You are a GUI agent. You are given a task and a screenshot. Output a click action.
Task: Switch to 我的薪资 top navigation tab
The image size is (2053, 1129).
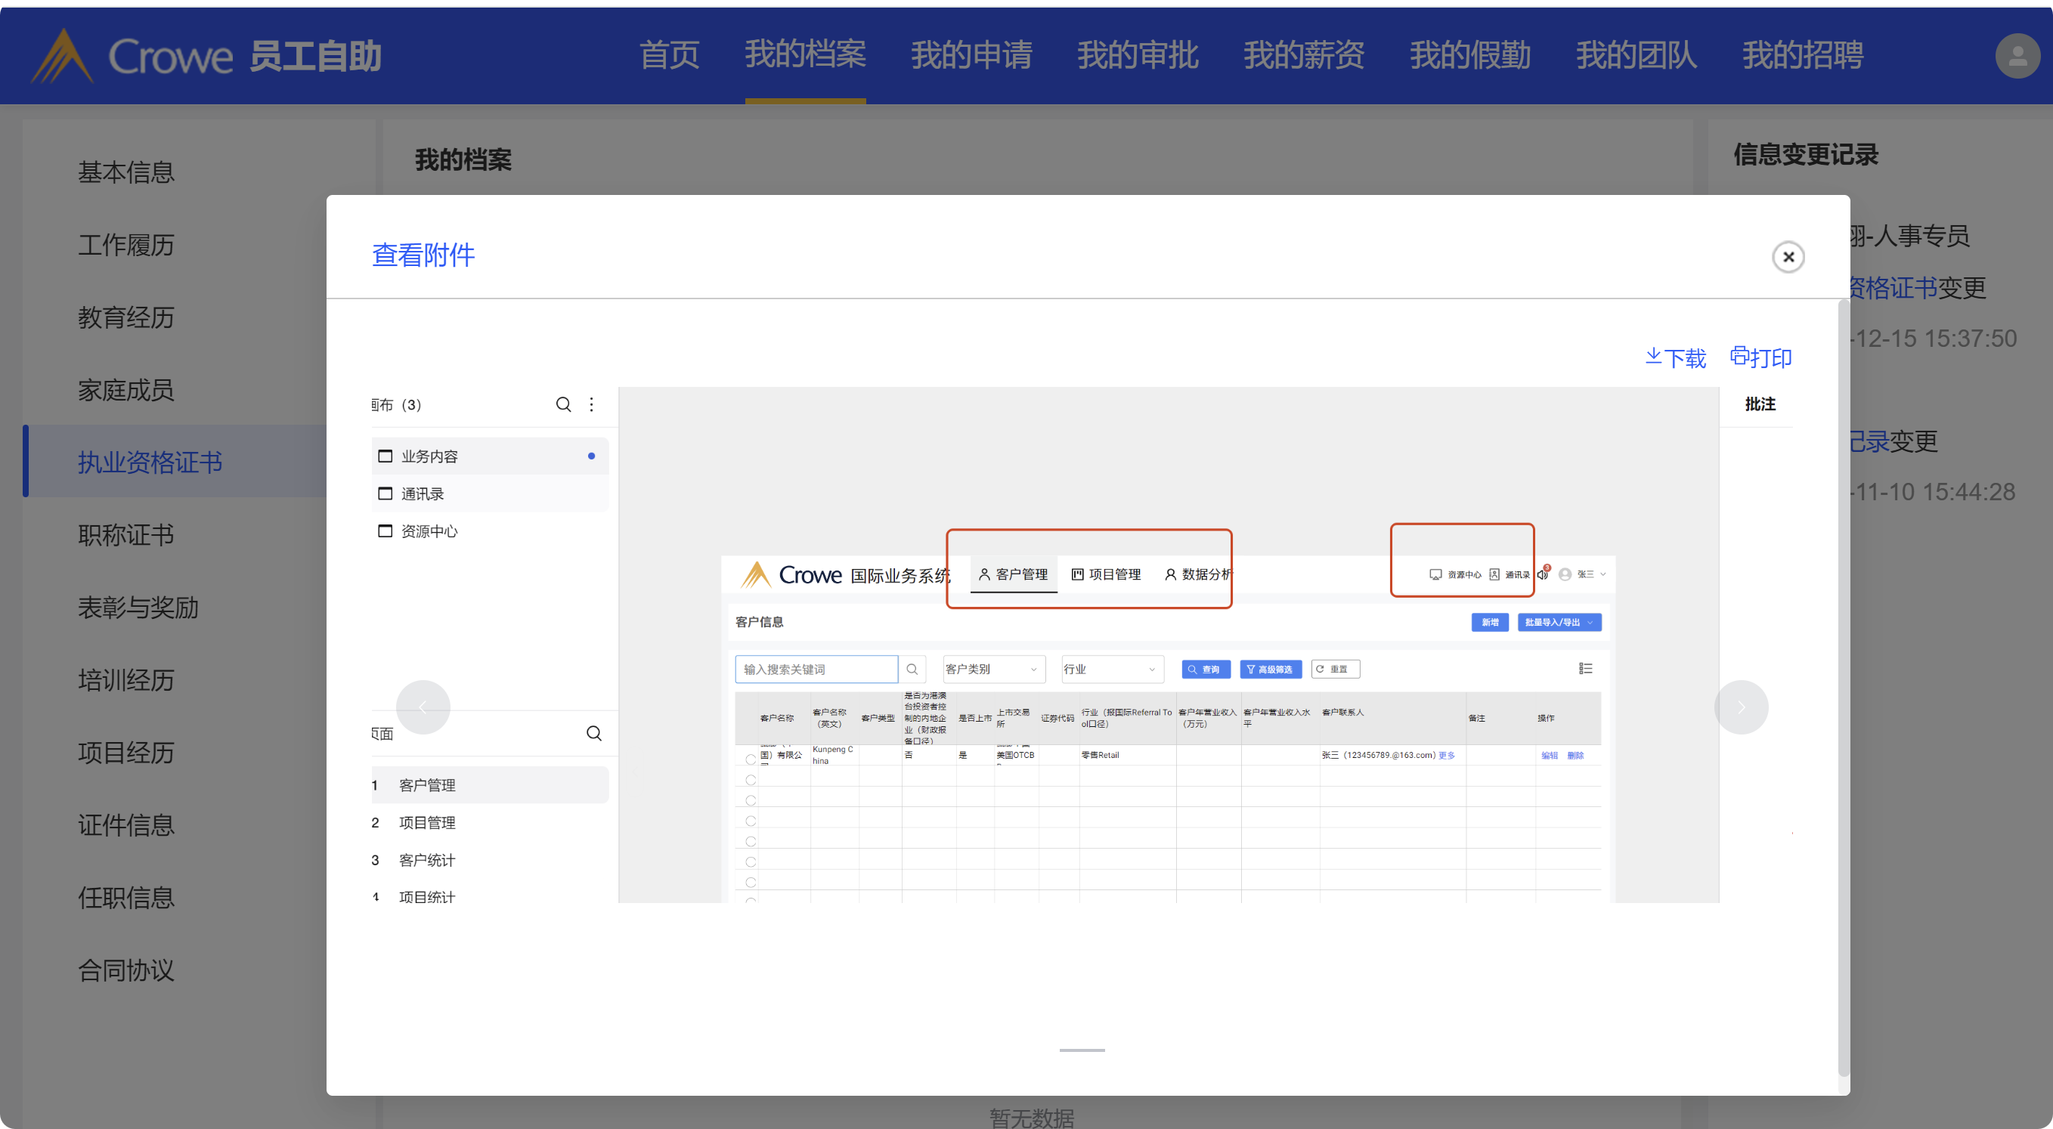click(x=1303, y=56)
